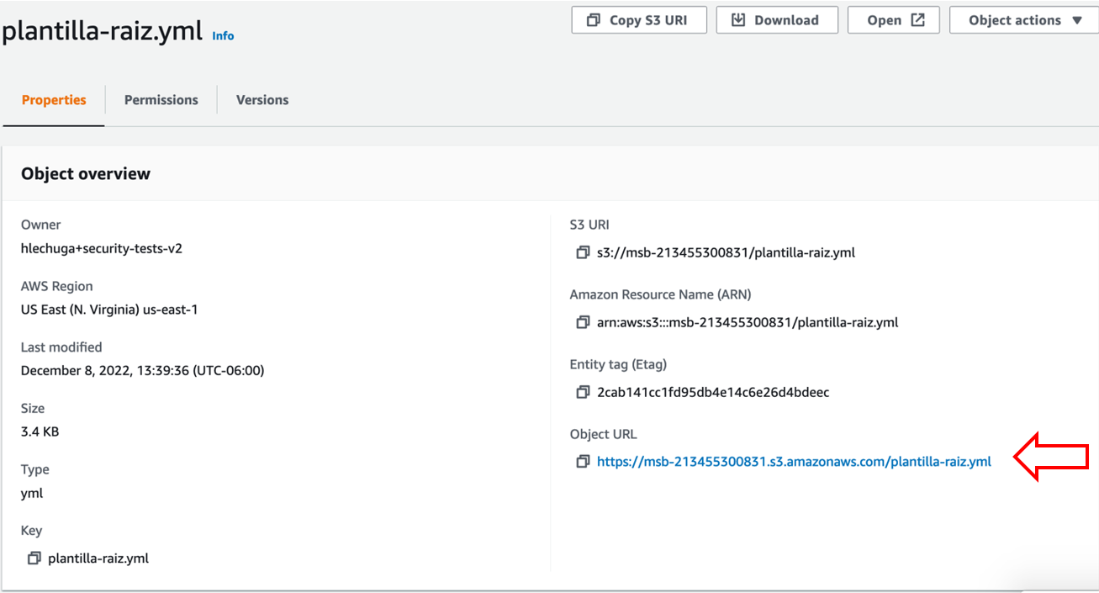This screenshot has height=593, width=1099.
Task: Click the plantilla-raiz.yml page title
Action: click(x=102, y=31)
